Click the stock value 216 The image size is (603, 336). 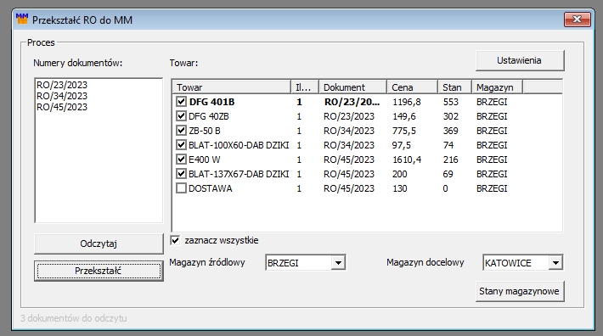451,160
